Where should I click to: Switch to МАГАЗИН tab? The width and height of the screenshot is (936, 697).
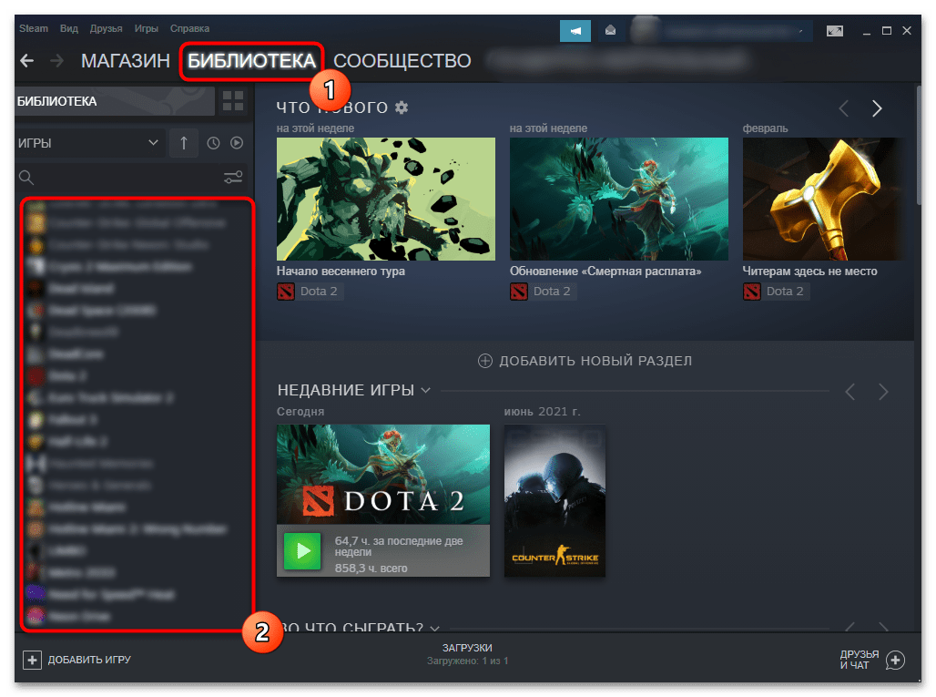click(126, 61)
